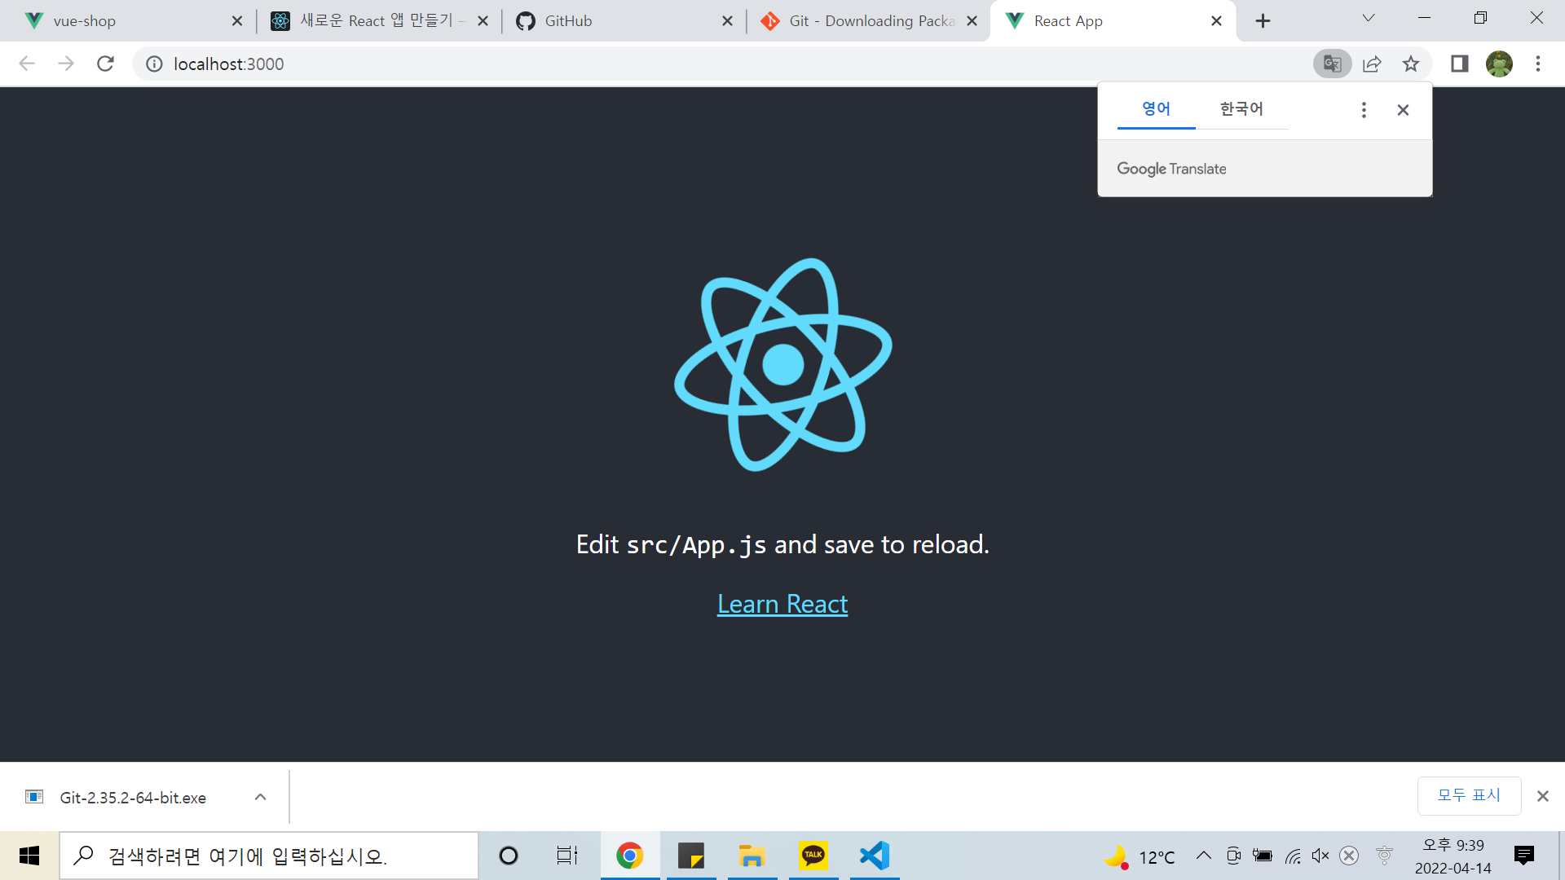Open KakaoTalk in taskbar
The image size is (1565, 880).
[813, 856]
